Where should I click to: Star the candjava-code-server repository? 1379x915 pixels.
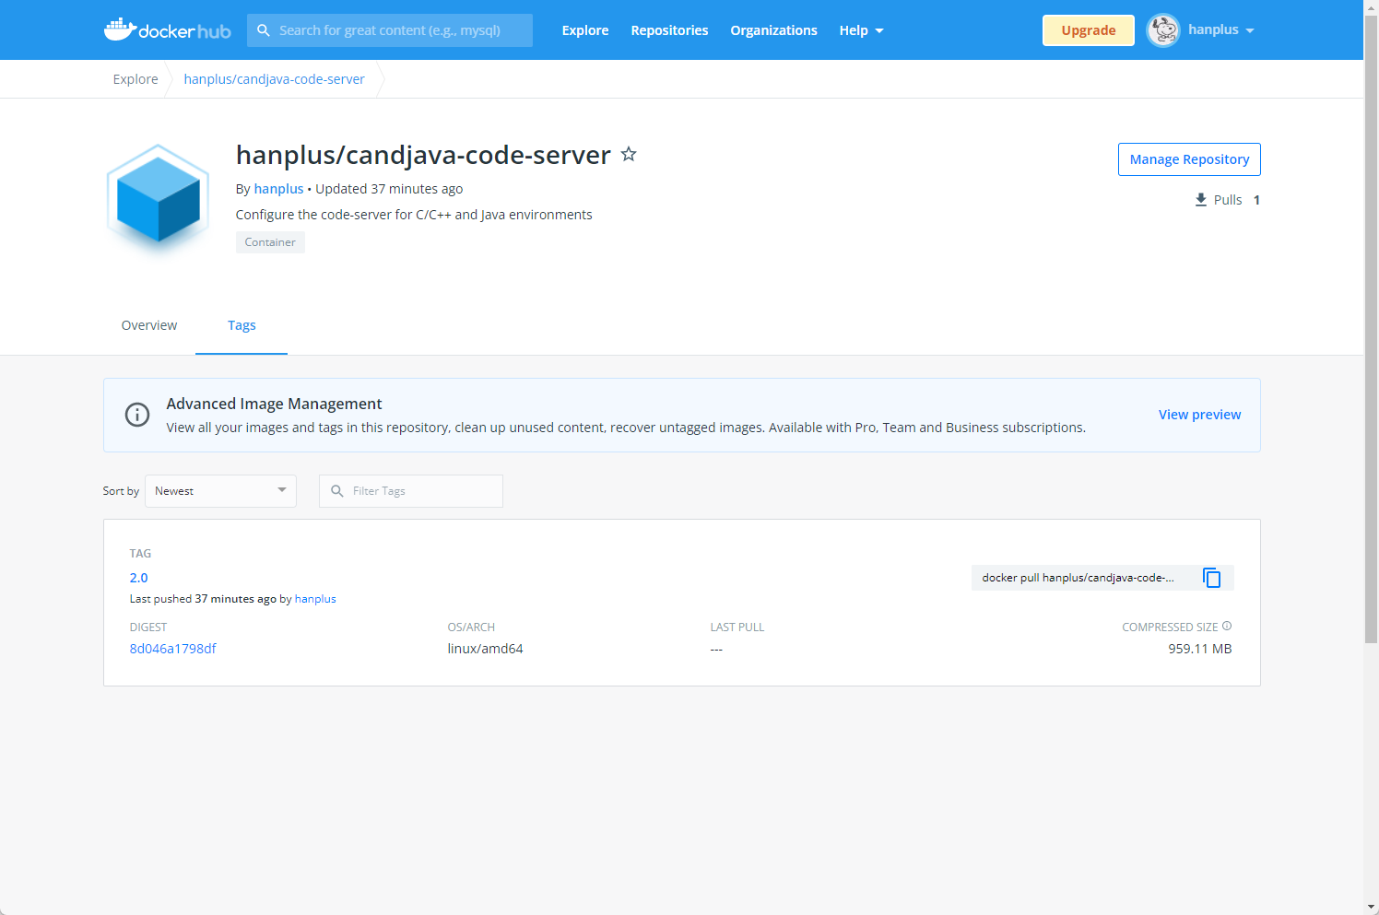coord(629,155)
